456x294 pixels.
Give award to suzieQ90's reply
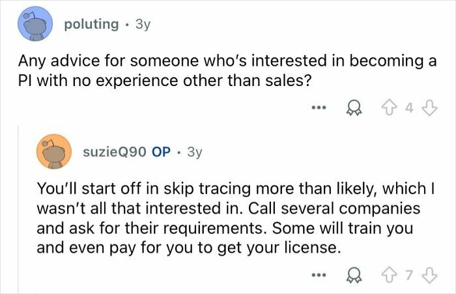354,275
